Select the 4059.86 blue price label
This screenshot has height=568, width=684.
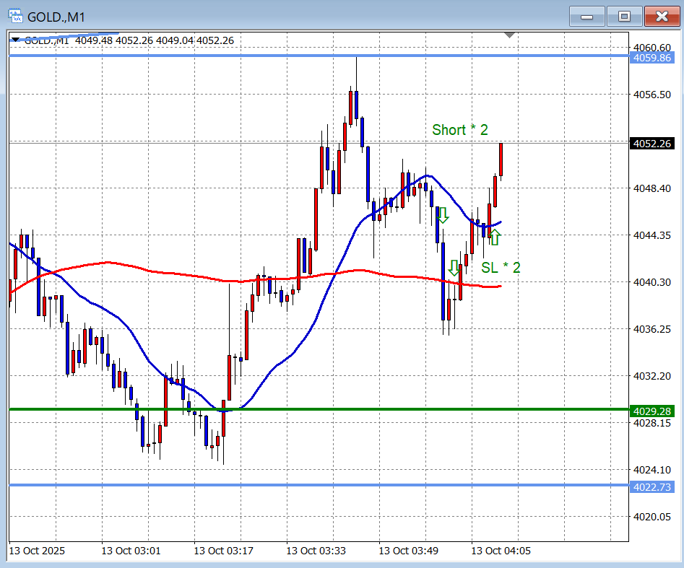coord(651,58)
